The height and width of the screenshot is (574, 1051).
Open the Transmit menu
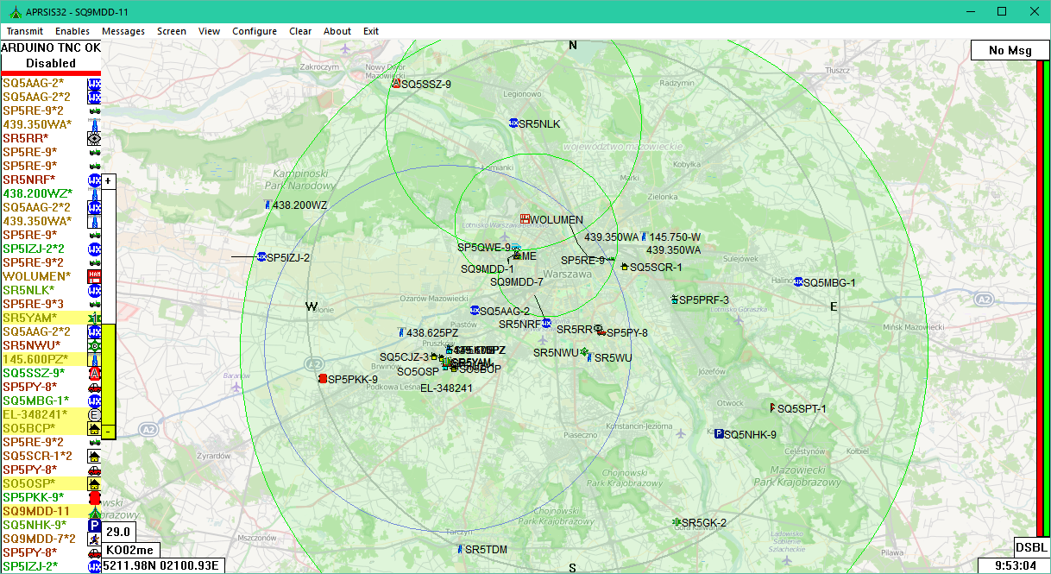[25, 31]
